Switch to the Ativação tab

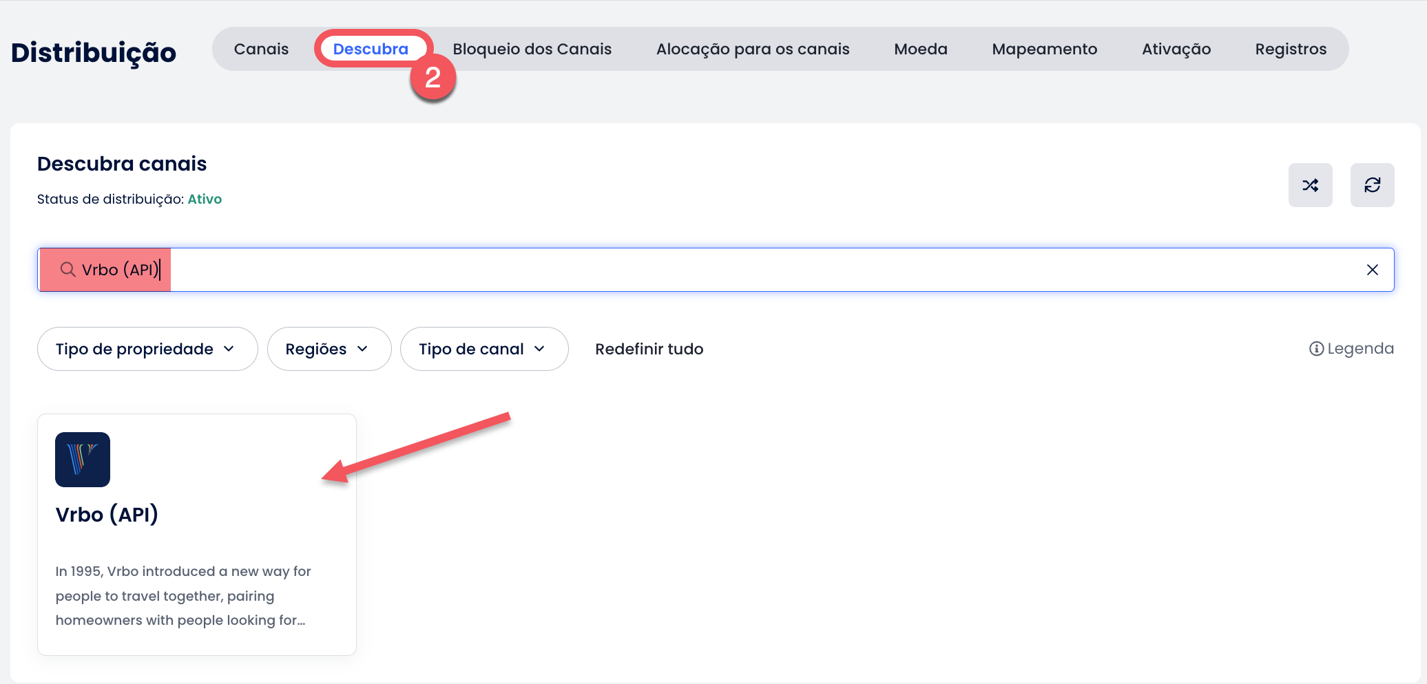1176,49
